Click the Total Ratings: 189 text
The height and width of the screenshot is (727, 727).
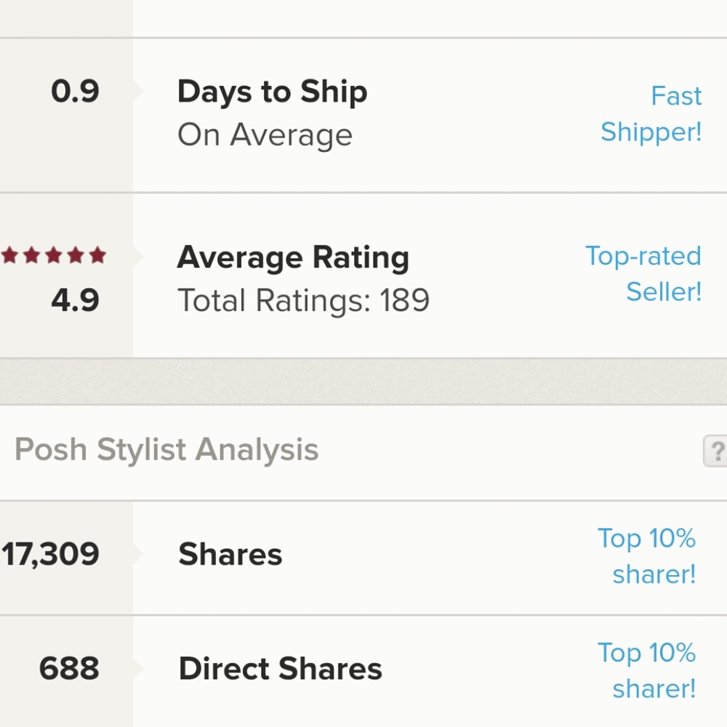[304, 300]
